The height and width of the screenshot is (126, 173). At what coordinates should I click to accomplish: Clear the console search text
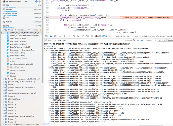point(134,40)
